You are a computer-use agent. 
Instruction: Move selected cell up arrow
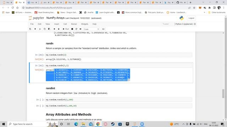click(x=54, y=29)
